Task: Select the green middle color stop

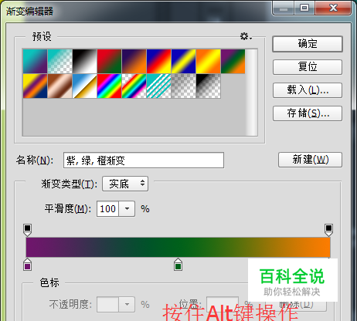Action: coord(178,265)
